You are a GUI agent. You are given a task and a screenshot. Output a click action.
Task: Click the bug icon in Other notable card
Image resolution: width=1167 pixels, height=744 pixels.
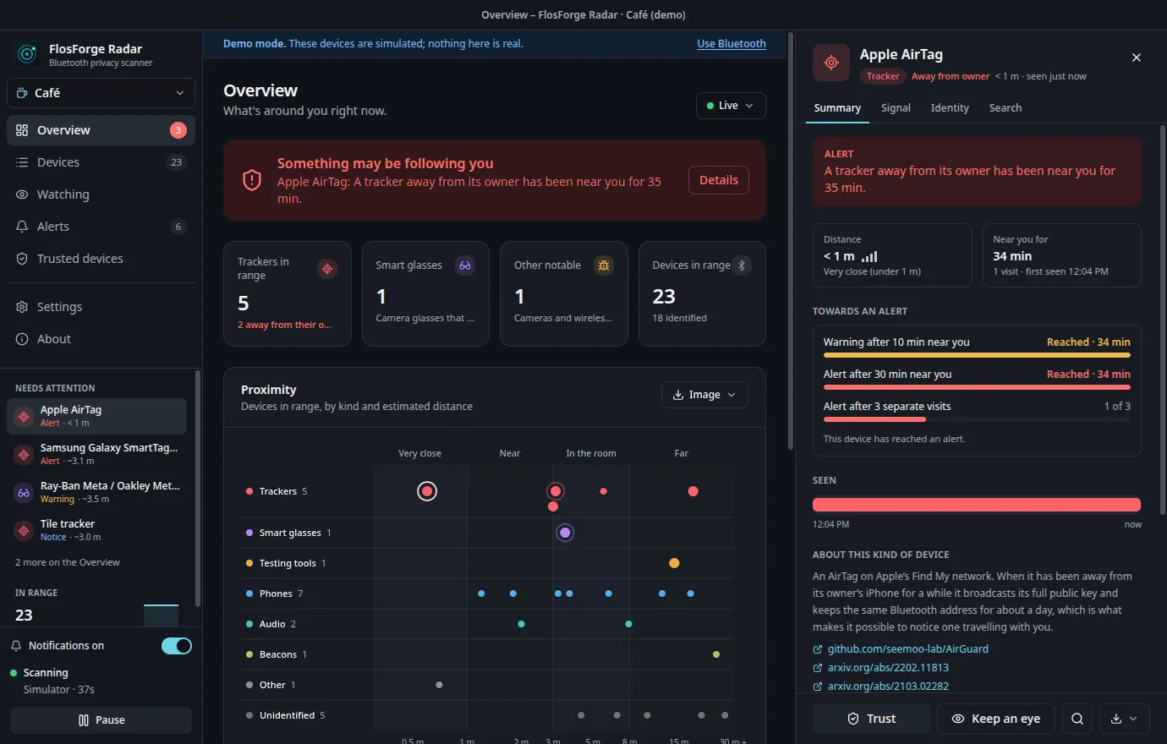click(x=604, y=265)
